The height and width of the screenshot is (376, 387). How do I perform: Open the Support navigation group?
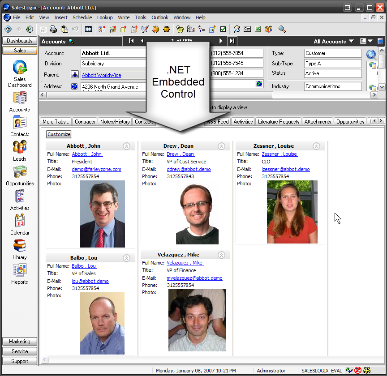[x=20, y=361]
